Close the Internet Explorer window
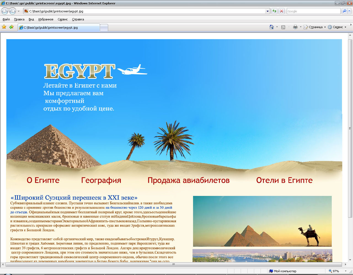The image size is (353, 275). coord(349,3)
